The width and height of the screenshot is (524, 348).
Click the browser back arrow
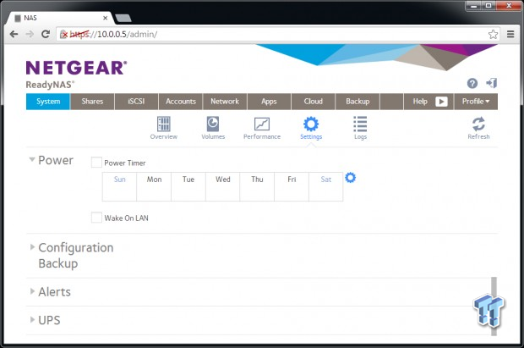pyautogui.click(x=14, y=34)
